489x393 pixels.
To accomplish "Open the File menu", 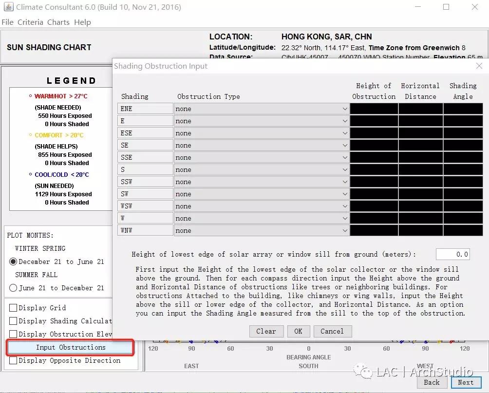I will tap(7, 22).
